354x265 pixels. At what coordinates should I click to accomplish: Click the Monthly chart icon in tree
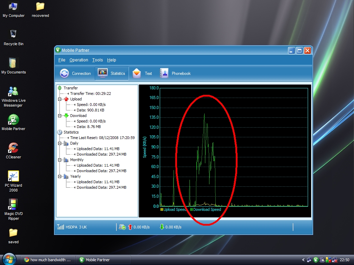(66, 160)
